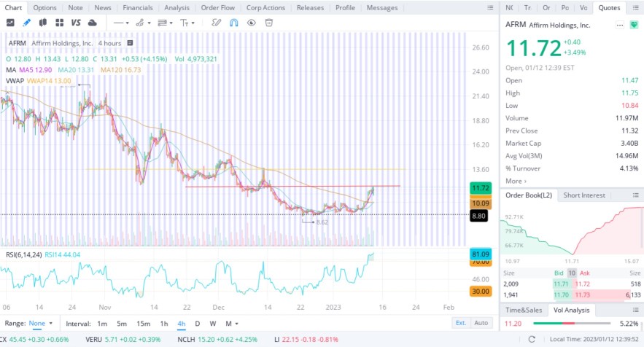Open the Note tab
Viewport: 644px width, 347px height.
76,8
